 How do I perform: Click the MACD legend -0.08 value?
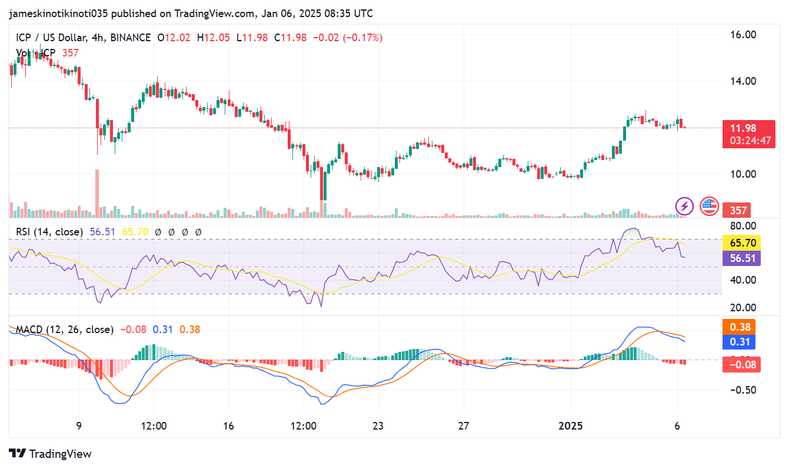click(x=134, y=330)
